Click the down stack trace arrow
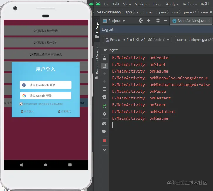Screen dimensions: 213x191 coord(104,81)
